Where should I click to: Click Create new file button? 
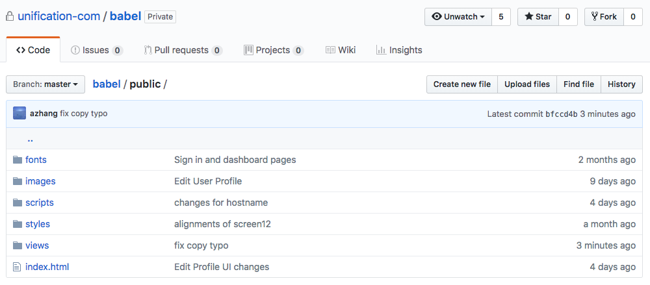(462, 84)
